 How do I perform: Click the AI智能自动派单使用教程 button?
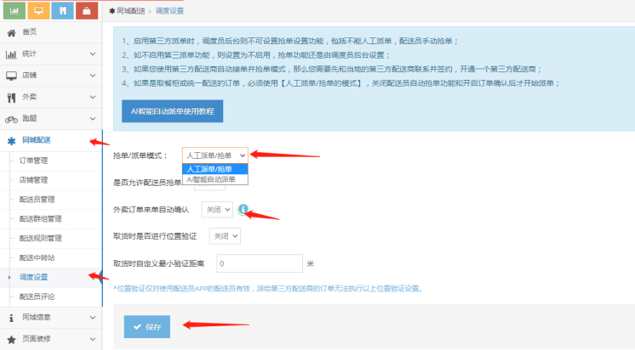[x=173, y=111]
